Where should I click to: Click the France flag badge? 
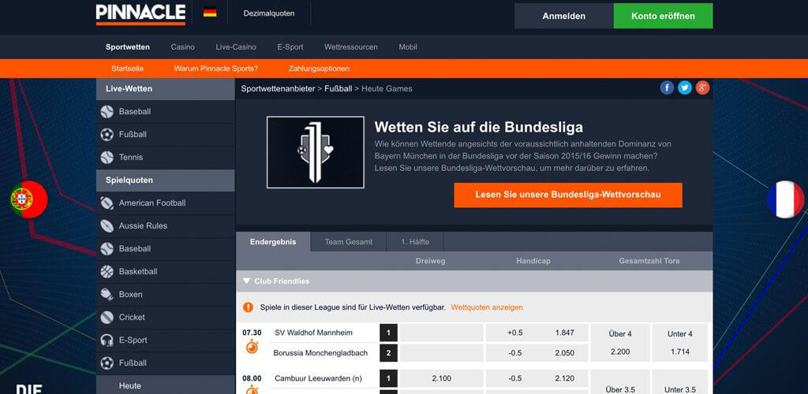785,199
